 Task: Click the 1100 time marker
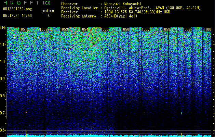tap(207, 29)
